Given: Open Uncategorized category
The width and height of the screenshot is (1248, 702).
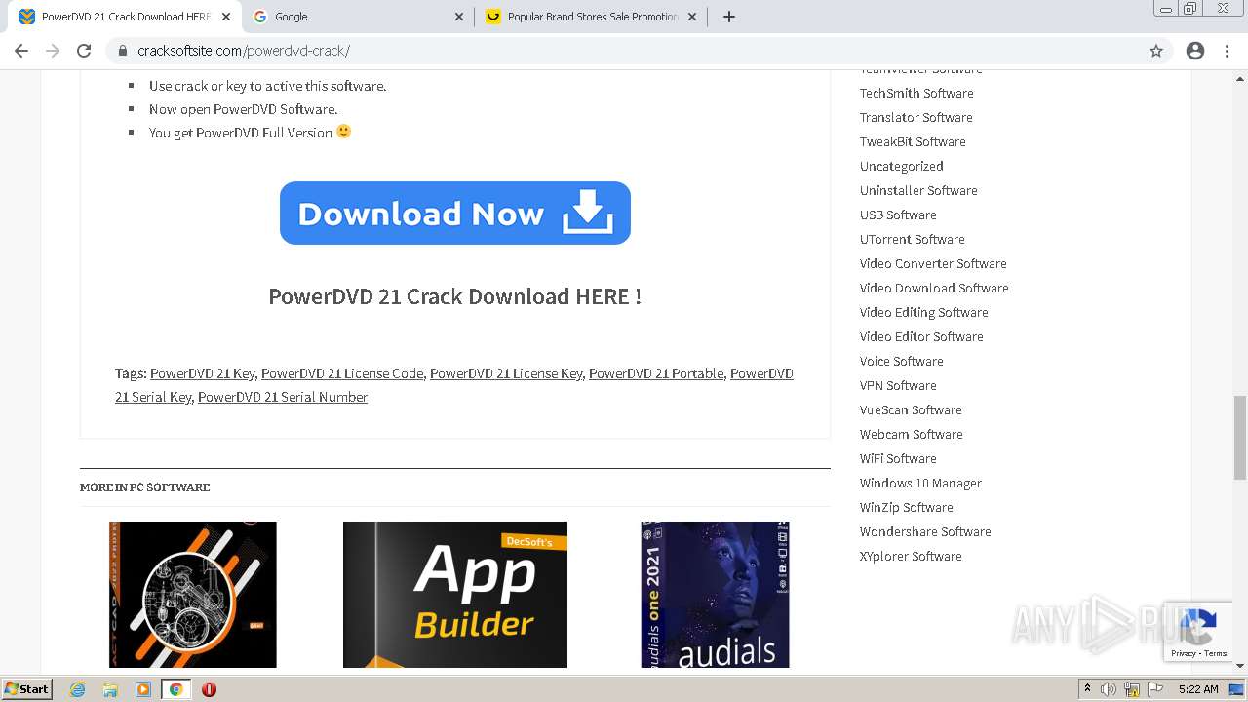Looking at the screenshot, I should click(902, 166).
